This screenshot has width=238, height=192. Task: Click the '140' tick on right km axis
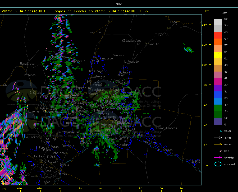click(x=204, y=25)
